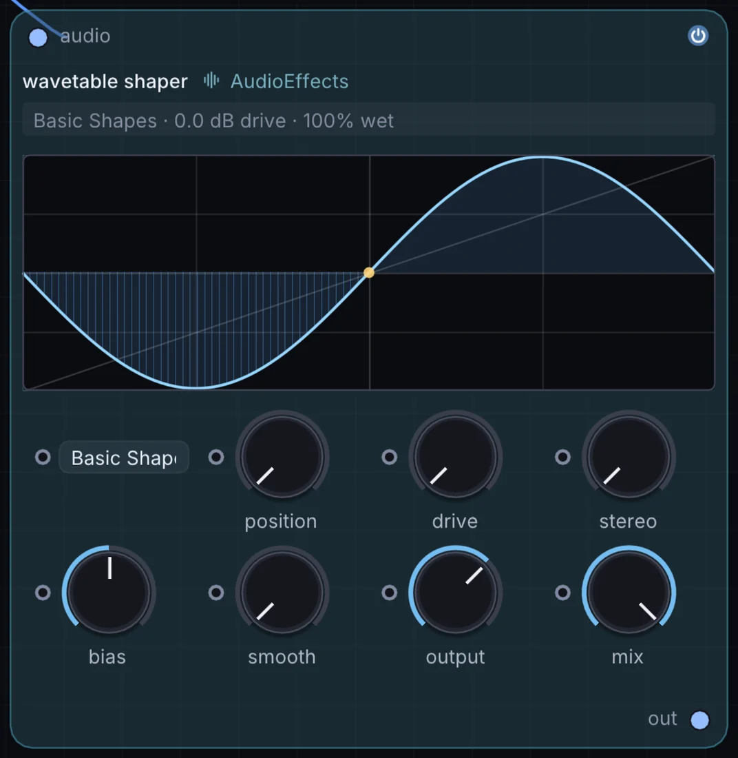The width and height of the screenshot is (738, 758).
Task: Click the stereo label
Action: 628,522
